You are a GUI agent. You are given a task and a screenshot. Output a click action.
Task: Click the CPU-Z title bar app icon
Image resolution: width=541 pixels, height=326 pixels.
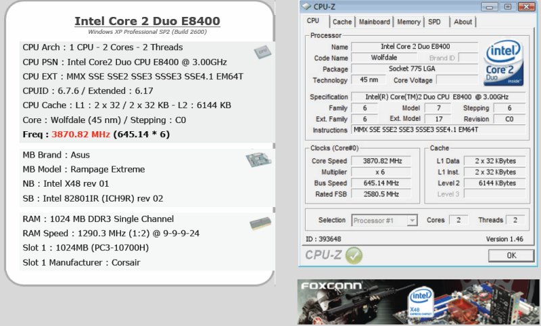pos(306,7)
